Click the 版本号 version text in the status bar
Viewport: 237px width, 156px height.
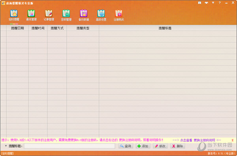[x=222, y=153]
